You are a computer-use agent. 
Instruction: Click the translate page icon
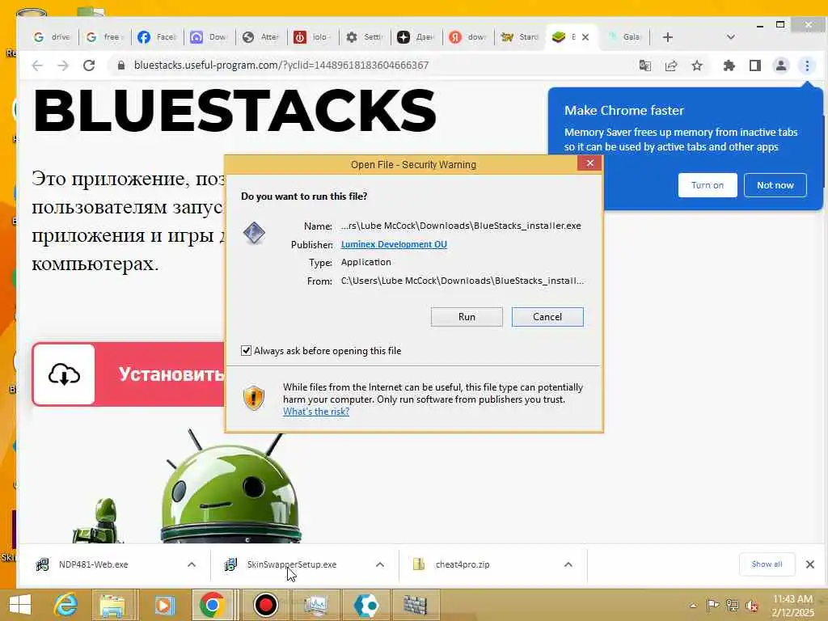pos(644,65)
